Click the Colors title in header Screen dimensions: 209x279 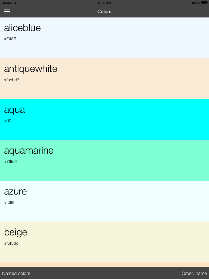click(104, 11)
